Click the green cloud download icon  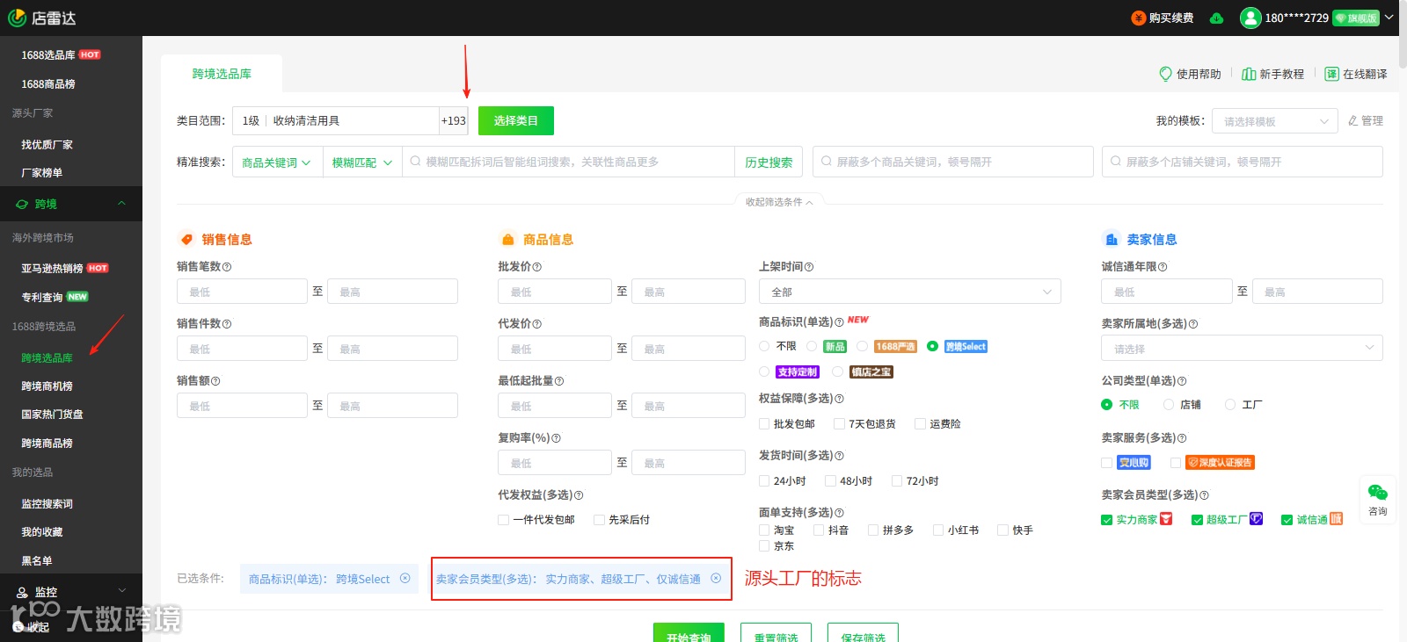pyautogui.click(x=1217, y=18)
